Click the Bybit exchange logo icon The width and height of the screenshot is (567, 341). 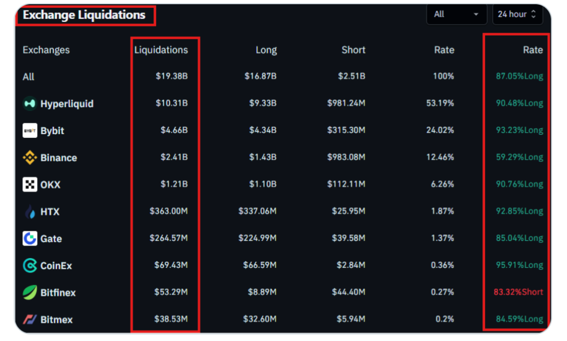(30, 131)
